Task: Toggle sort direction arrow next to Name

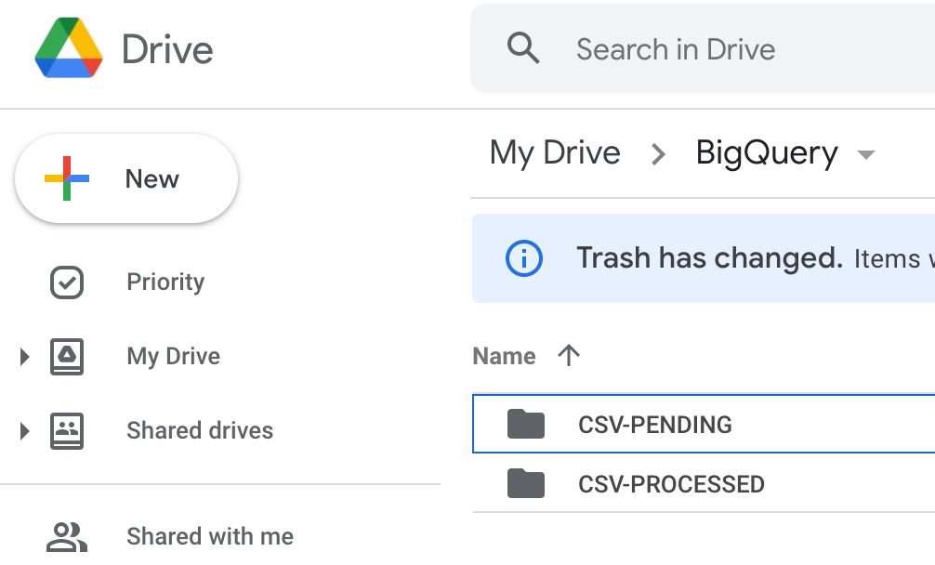Action: pos(569,355)
